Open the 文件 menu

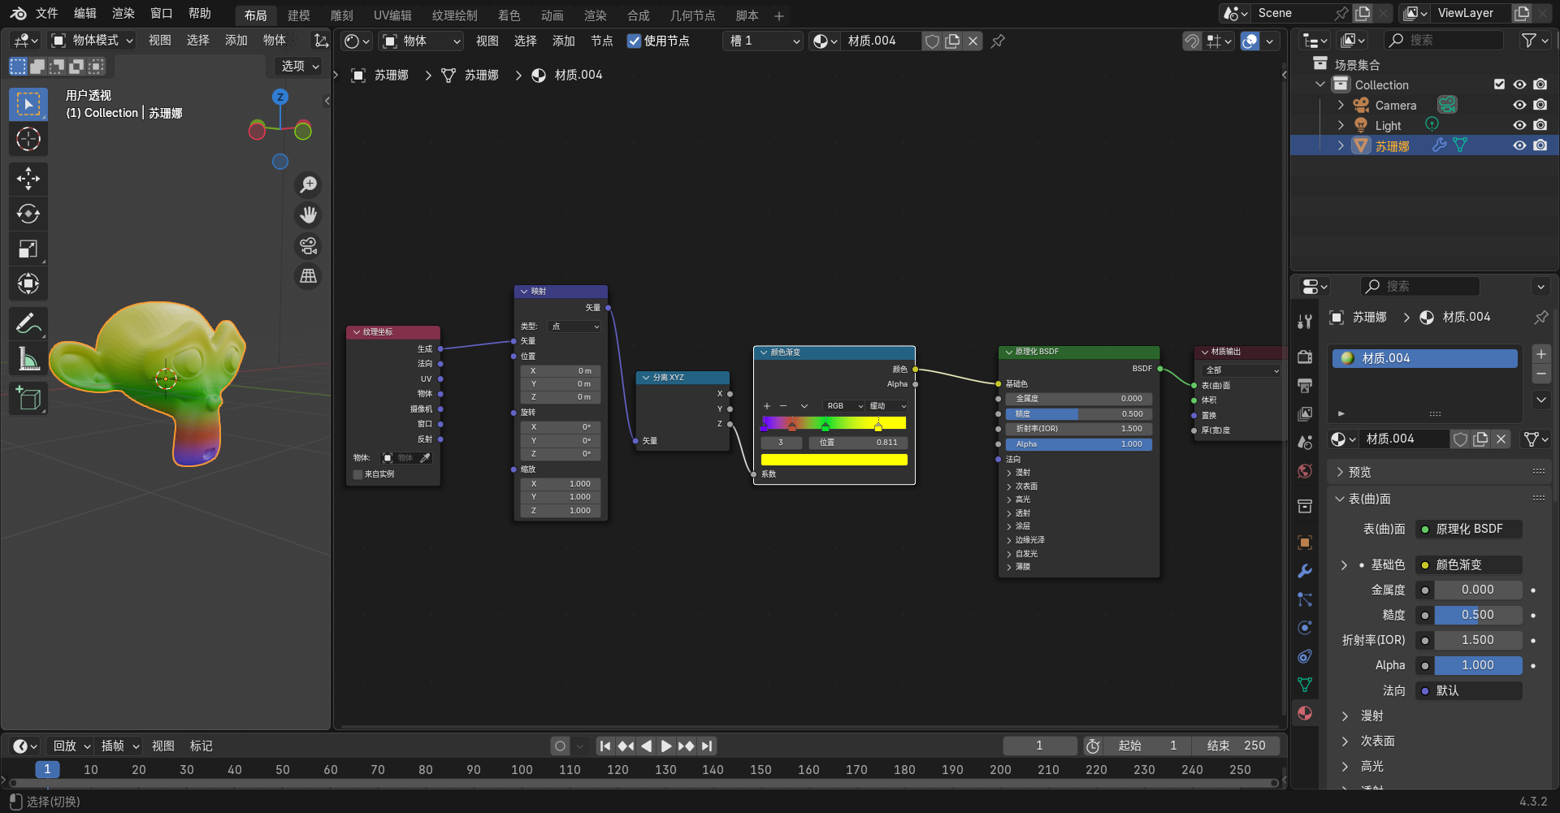tap(46, 14)
